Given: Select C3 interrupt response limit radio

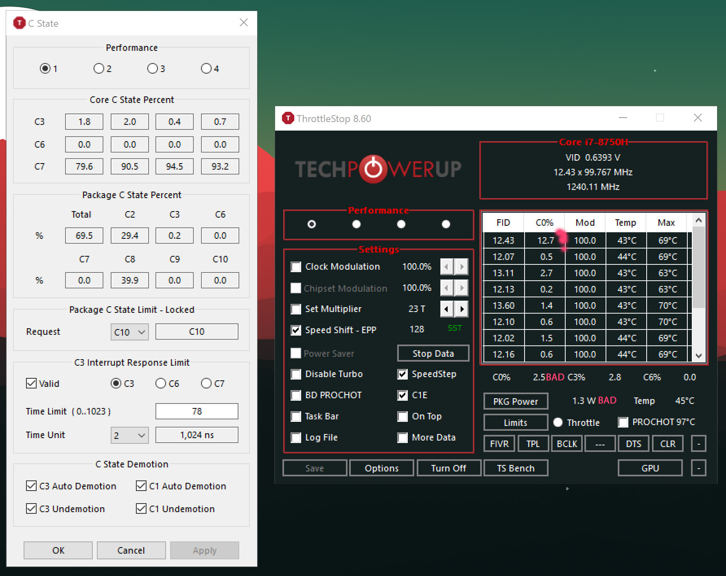Looking at the screenshot, I should (x=116, y=383).
